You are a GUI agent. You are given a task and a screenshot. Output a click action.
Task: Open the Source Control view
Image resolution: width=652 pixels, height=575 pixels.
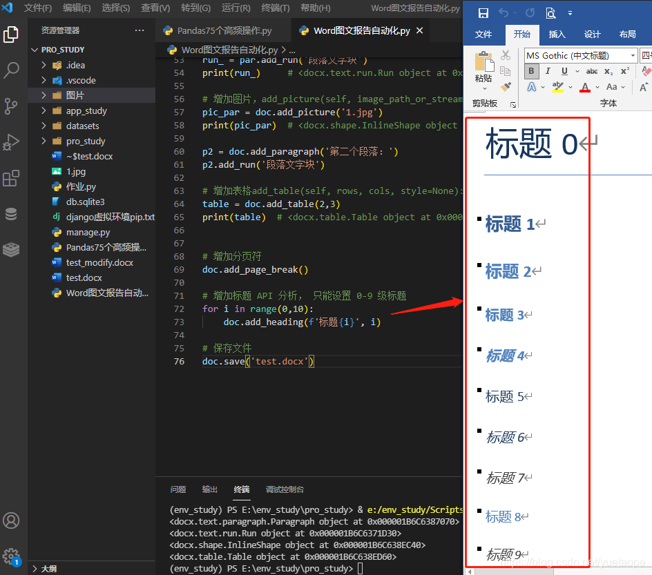tap(11, 106)
